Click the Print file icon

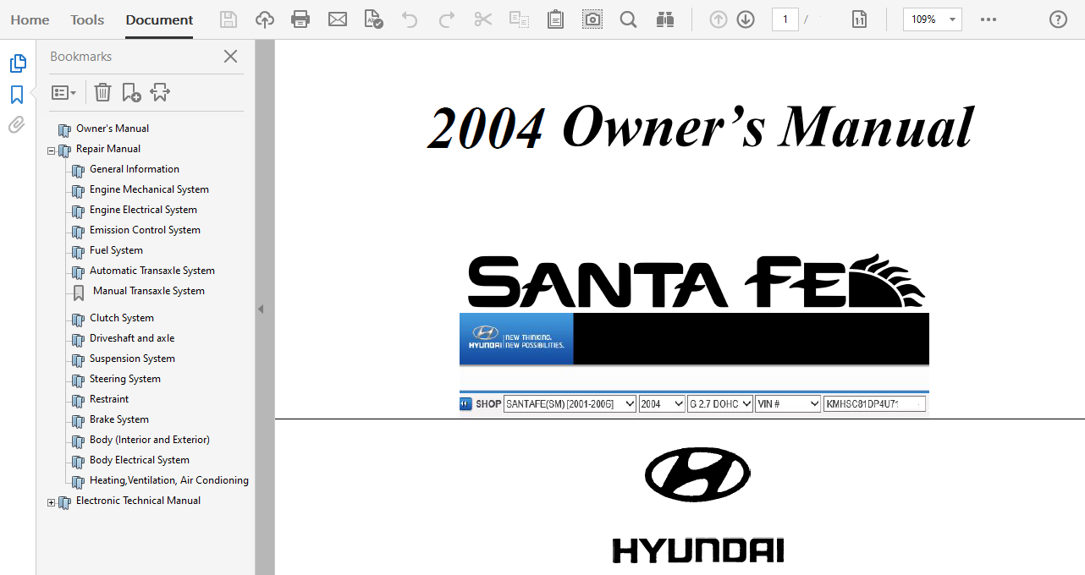tap(300, 19)
